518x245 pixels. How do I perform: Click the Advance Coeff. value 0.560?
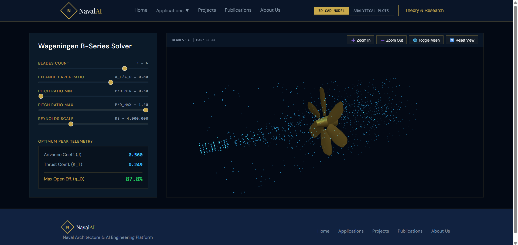135,155
